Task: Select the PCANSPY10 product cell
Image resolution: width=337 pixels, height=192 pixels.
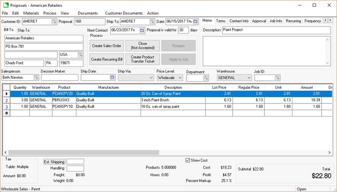Action: pyautogui.click(x=64, y=107)
